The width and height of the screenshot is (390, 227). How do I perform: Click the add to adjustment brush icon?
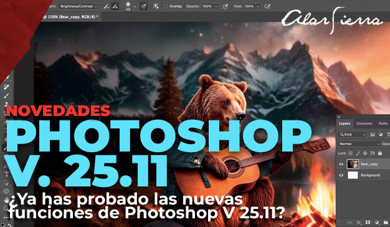click(x=115, y=6)
